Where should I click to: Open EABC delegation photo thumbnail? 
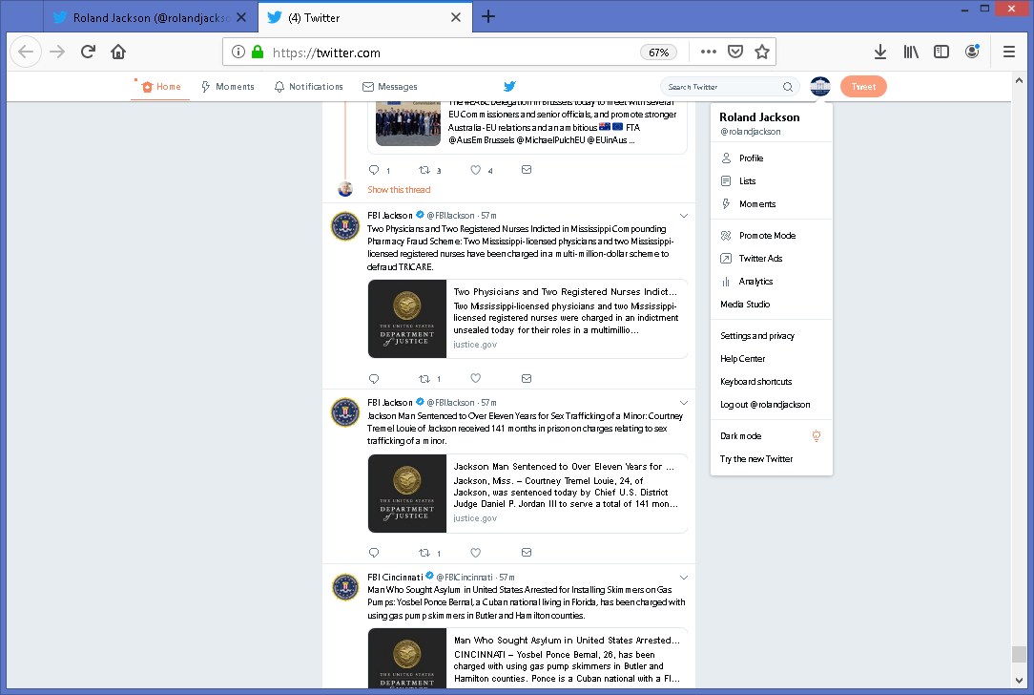(408, 123)
